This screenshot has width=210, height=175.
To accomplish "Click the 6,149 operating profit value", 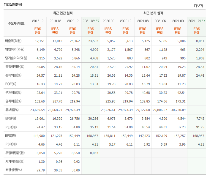I will point(41,50).
